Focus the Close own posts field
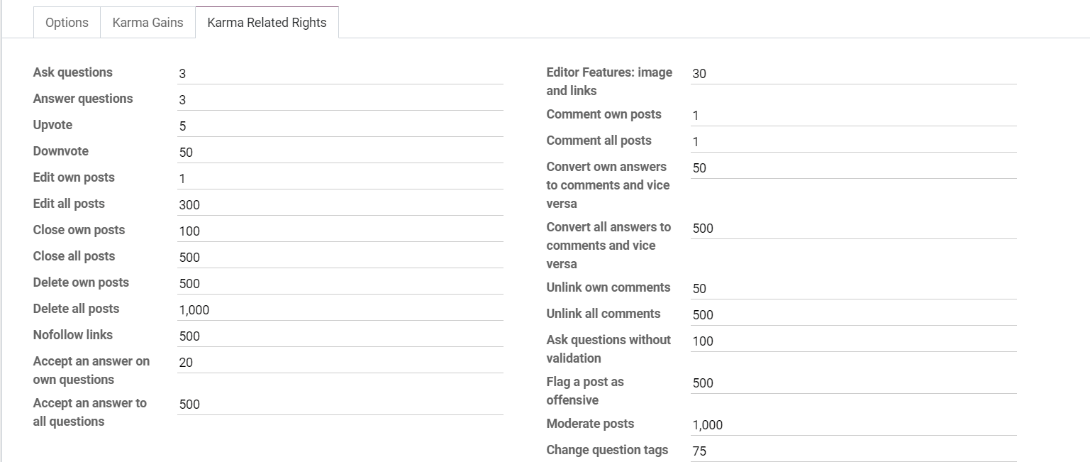Image resolution: width=1090 pixels, height=462 pixels. (x=340, y=231)
